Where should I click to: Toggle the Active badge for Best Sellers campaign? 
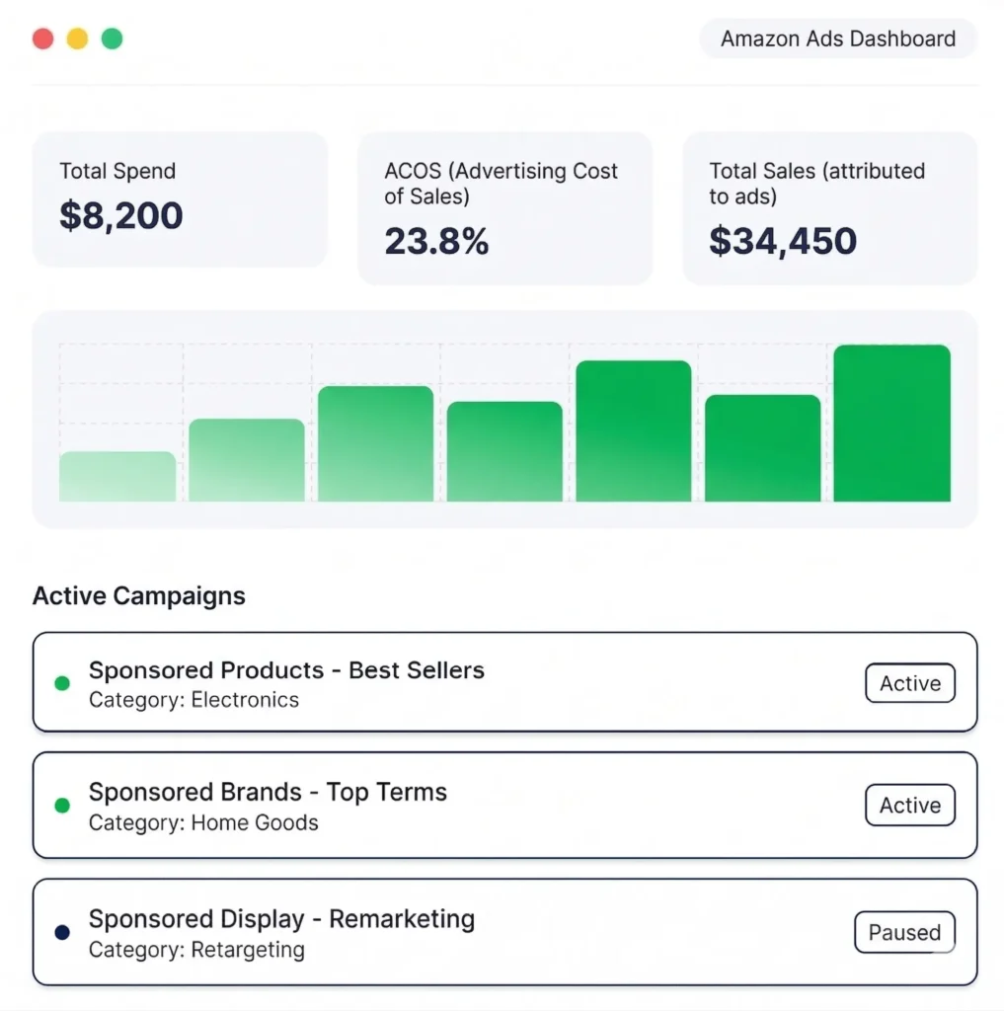tap(909, 683)
